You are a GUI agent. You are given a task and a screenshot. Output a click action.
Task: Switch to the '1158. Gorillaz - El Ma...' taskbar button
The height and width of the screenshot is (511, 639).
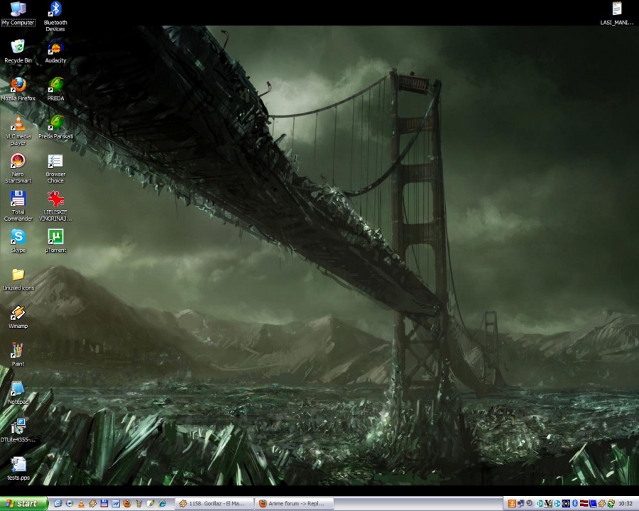(x=214, y=504)
